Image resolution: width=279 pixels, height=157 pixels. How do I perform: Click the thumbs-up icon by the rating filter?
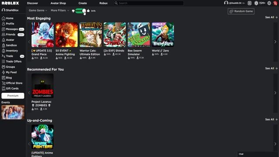pos(88,10)
